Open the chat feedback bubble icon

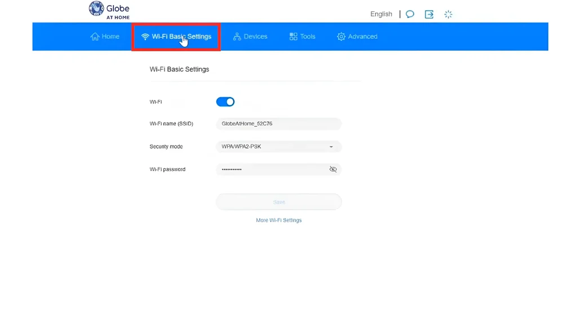click(410, 13)
